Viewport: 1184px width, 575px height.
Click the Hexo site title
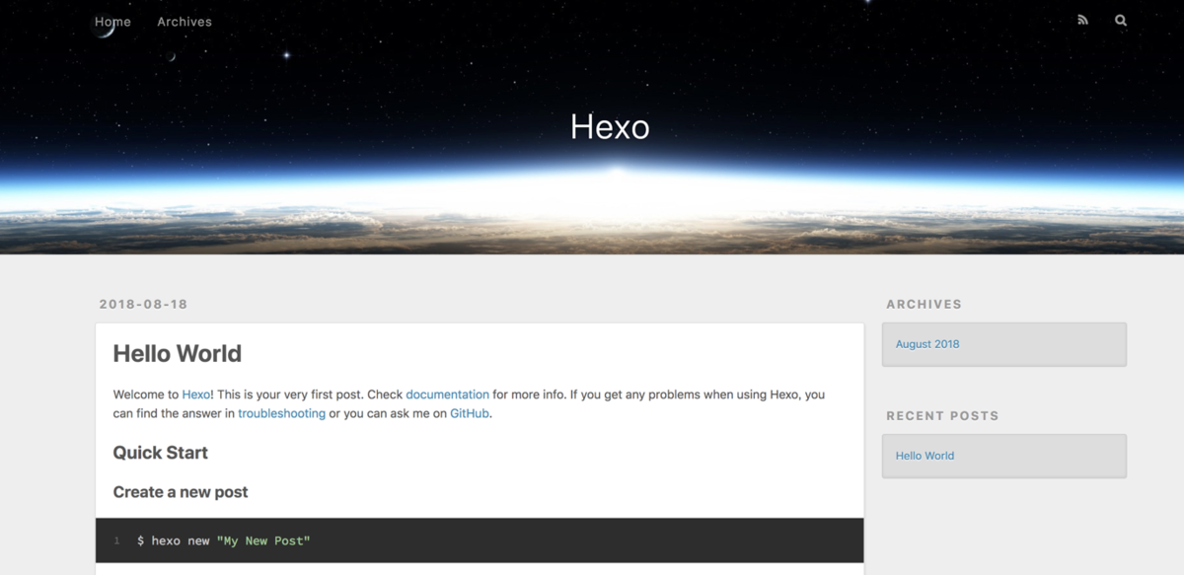click(610, 127)
